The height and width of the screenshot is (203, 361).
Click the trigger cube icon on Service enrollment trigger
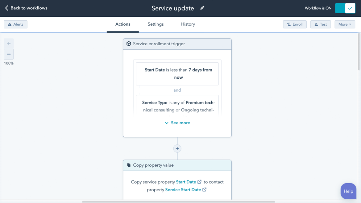[x=129, y=43]
